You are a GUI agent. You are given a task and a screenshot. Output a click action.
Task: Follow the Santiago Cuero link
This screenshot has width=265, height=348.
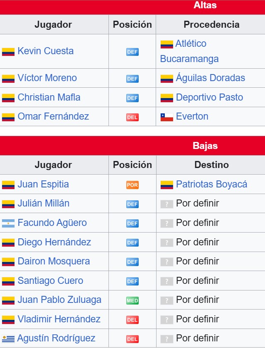pyautogui.click(x=51, y=281)
